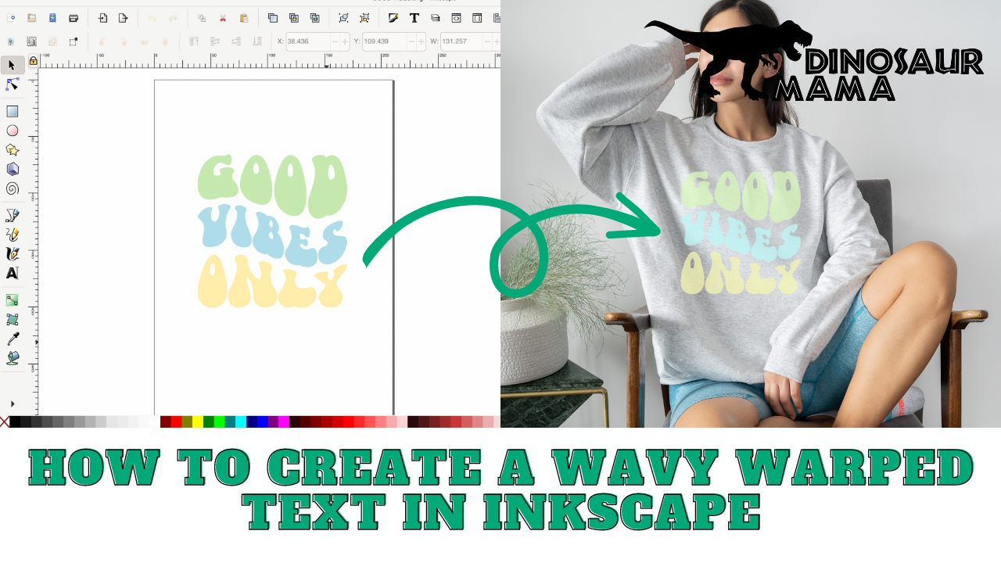Select the Node editing tool
The image size is (1001, 563).
11,84
